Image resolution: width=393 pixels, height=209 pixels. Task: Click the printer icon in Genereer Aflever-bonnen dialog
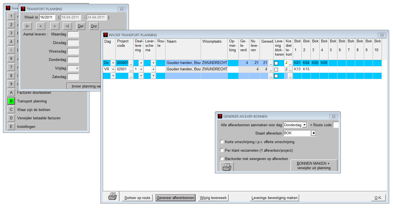[227, 167]
